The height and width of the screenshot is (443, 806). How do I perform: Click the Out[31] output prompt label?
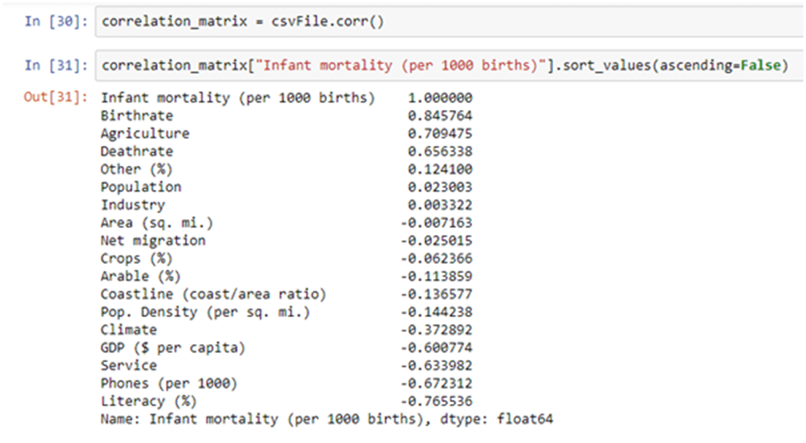point(56,98)
